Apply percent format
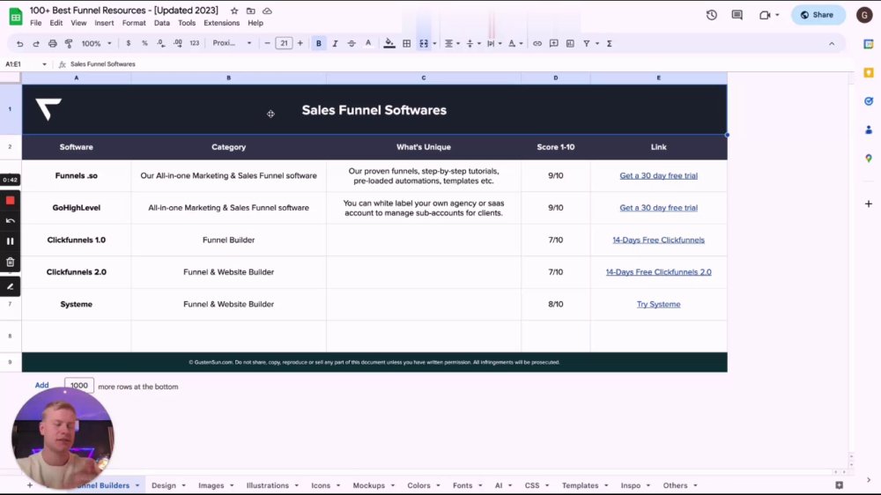 (144, 43)
